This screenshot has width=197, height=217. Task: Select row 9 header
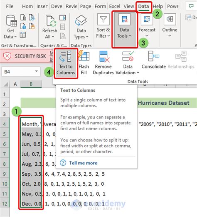[5, 174]
